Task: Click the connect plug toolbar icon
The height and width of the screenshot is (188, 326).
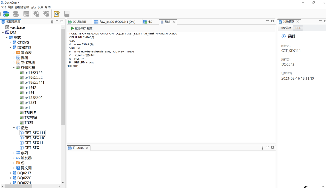Action: pyautogui.click(x=36, y=14)
